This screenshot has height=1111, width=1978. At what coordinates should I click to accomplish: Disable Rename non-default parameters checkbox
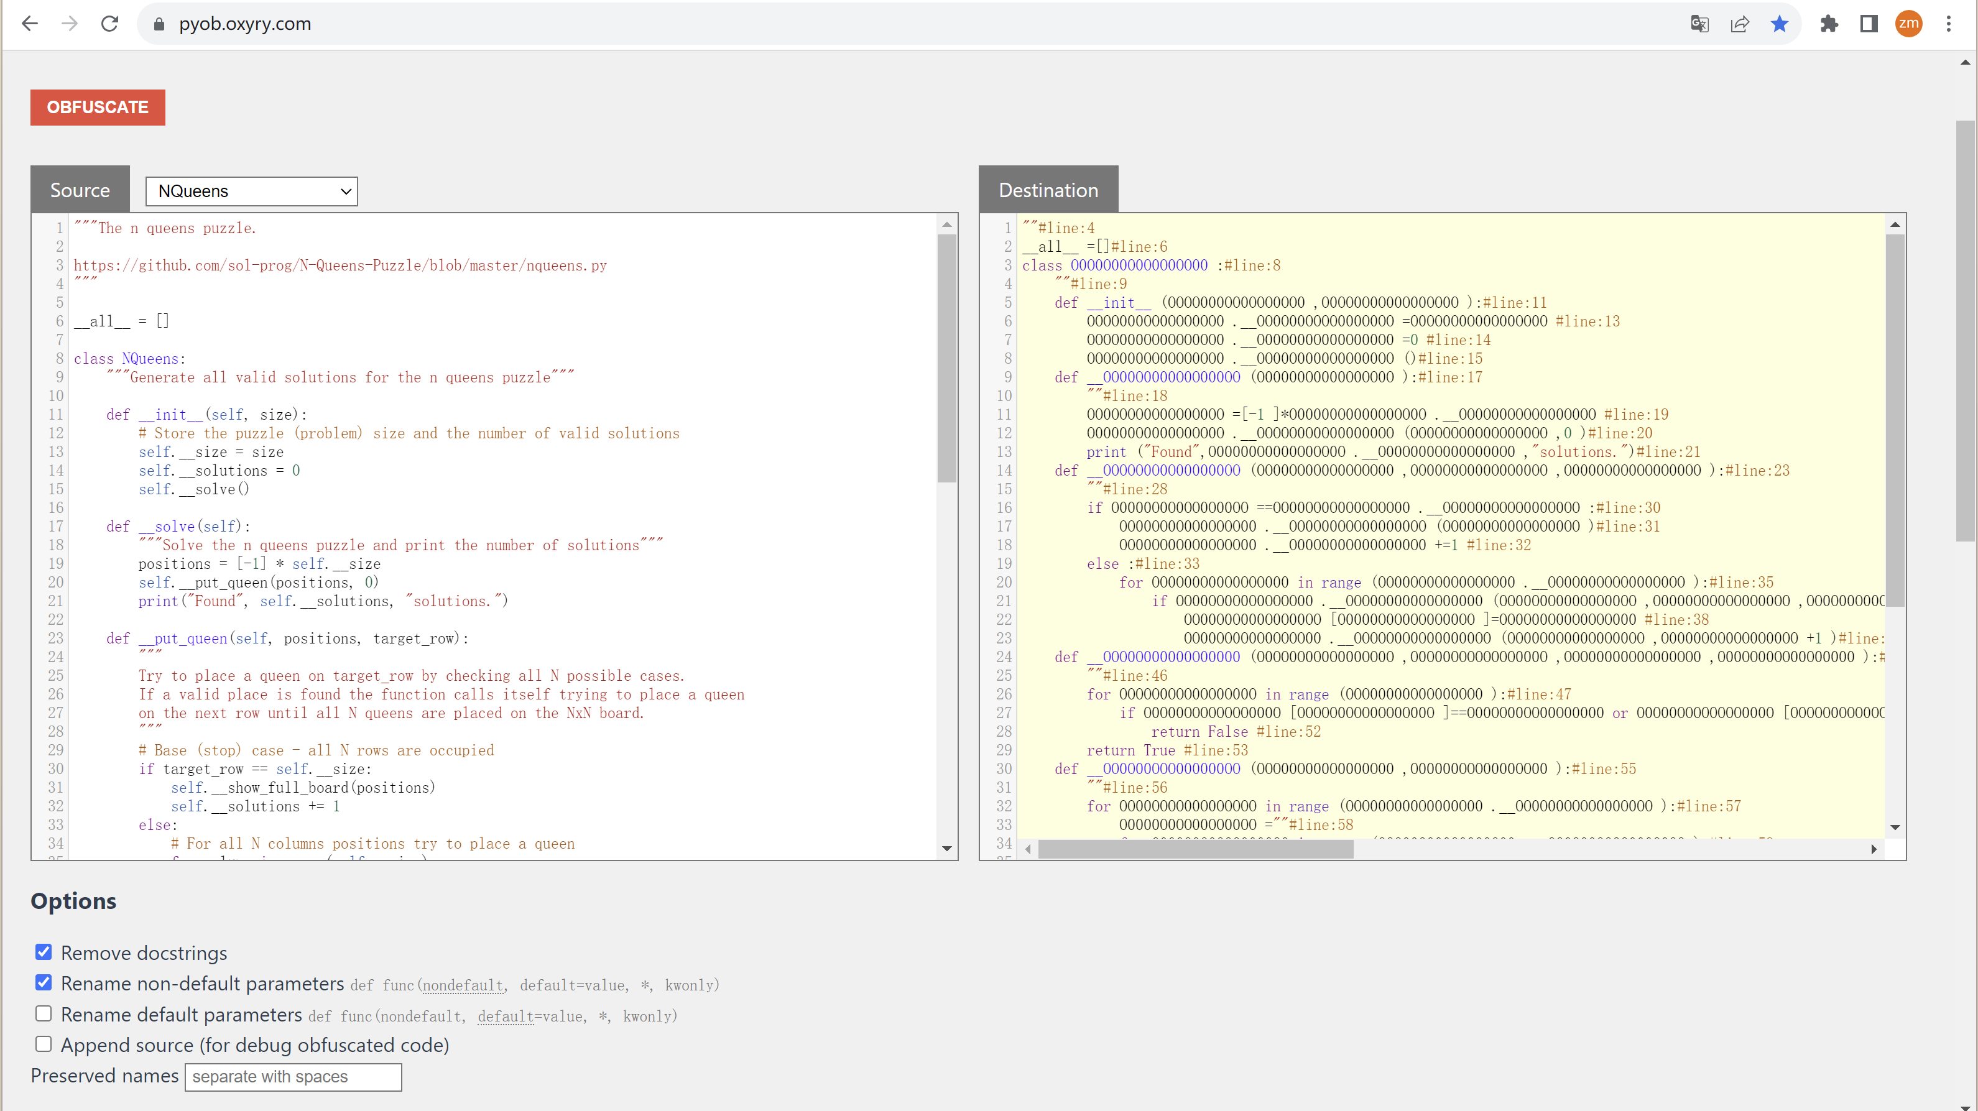(x=44, y=983)
